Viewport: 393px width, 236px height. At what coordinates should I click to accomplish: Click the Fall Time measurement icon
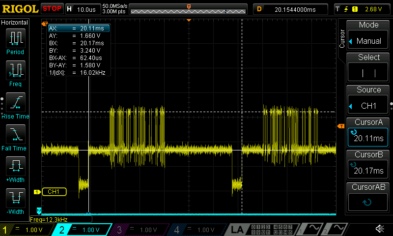click(15, 137)
